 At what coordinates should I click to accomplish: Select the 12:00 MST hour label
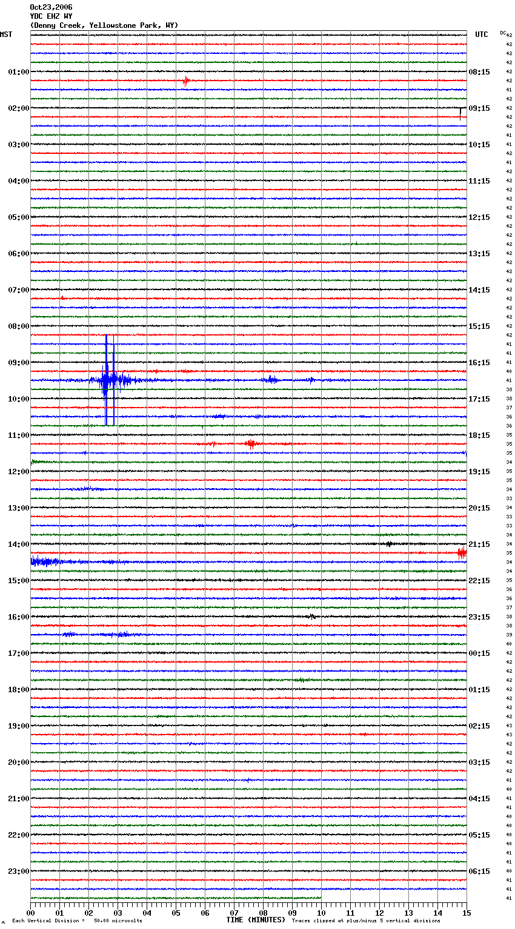tap(19, 472)
